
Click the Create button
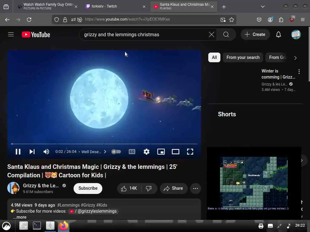pyautogui.click(x=255, y=34)
